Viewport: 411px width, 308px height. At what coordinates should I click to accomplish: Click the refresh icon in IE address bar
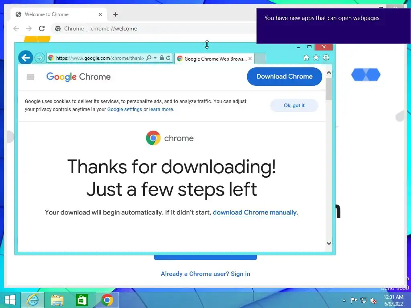coord(168,58)
